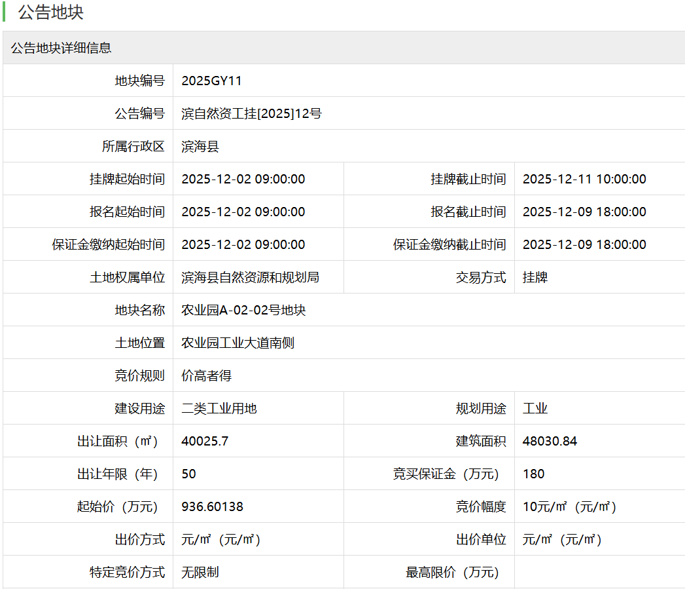Click the 二类工业用地 construction use value
Screen dimensions: 685x589
point(219,408)
